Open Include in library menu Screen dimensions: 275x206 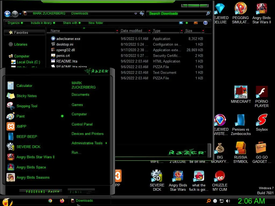pyautogui.click(x=43, y=23)
